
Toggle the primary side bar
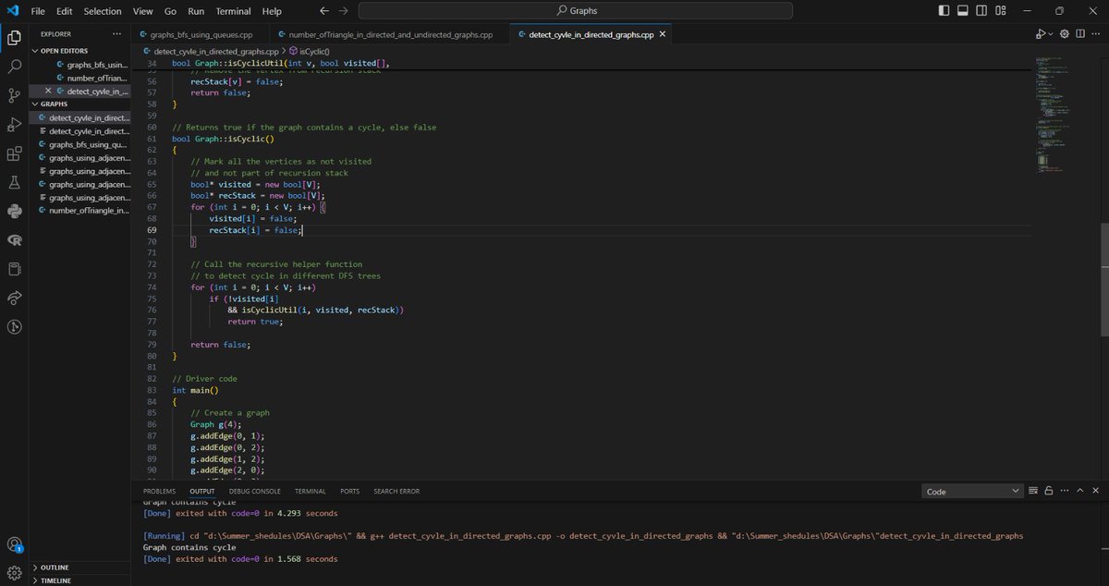tap(944, 11)
